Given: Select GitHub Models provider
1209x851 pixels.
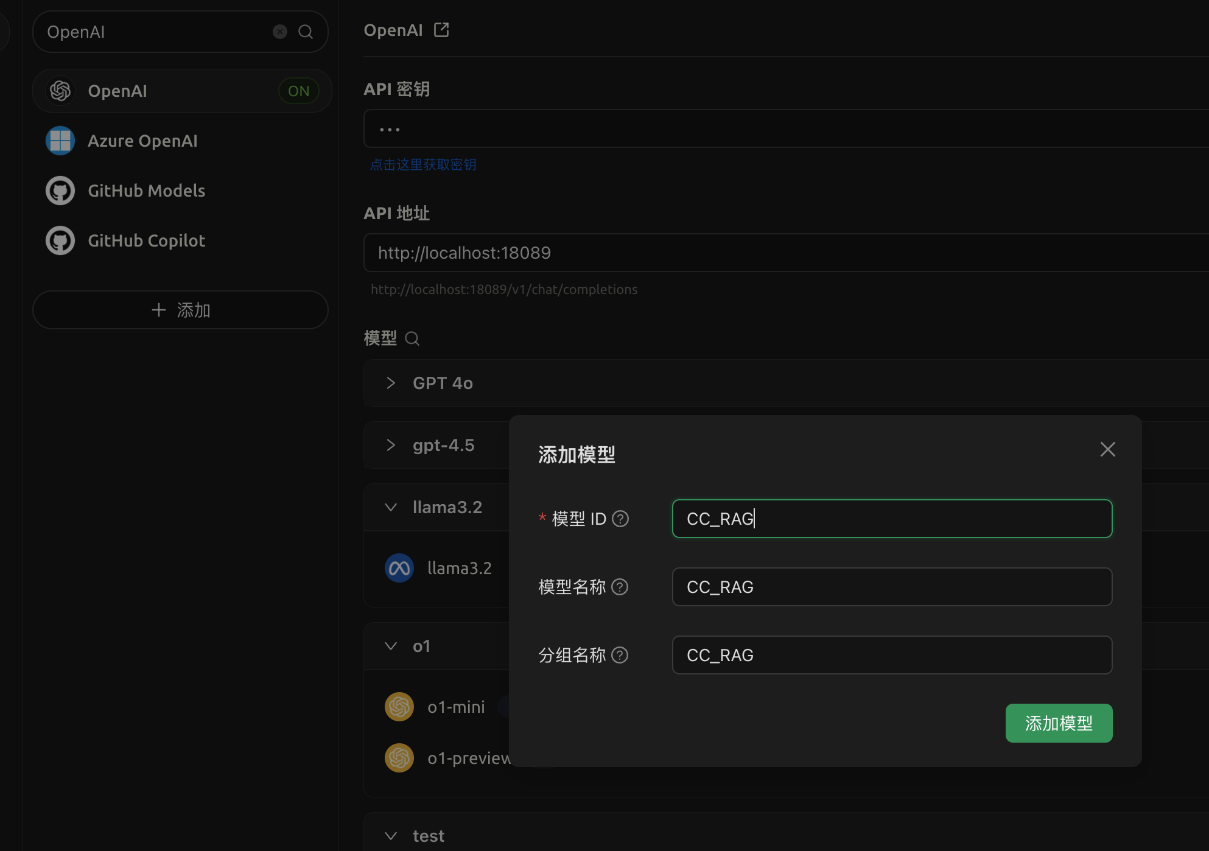Looking at the screenshot, I should click(x=146, y=191).
